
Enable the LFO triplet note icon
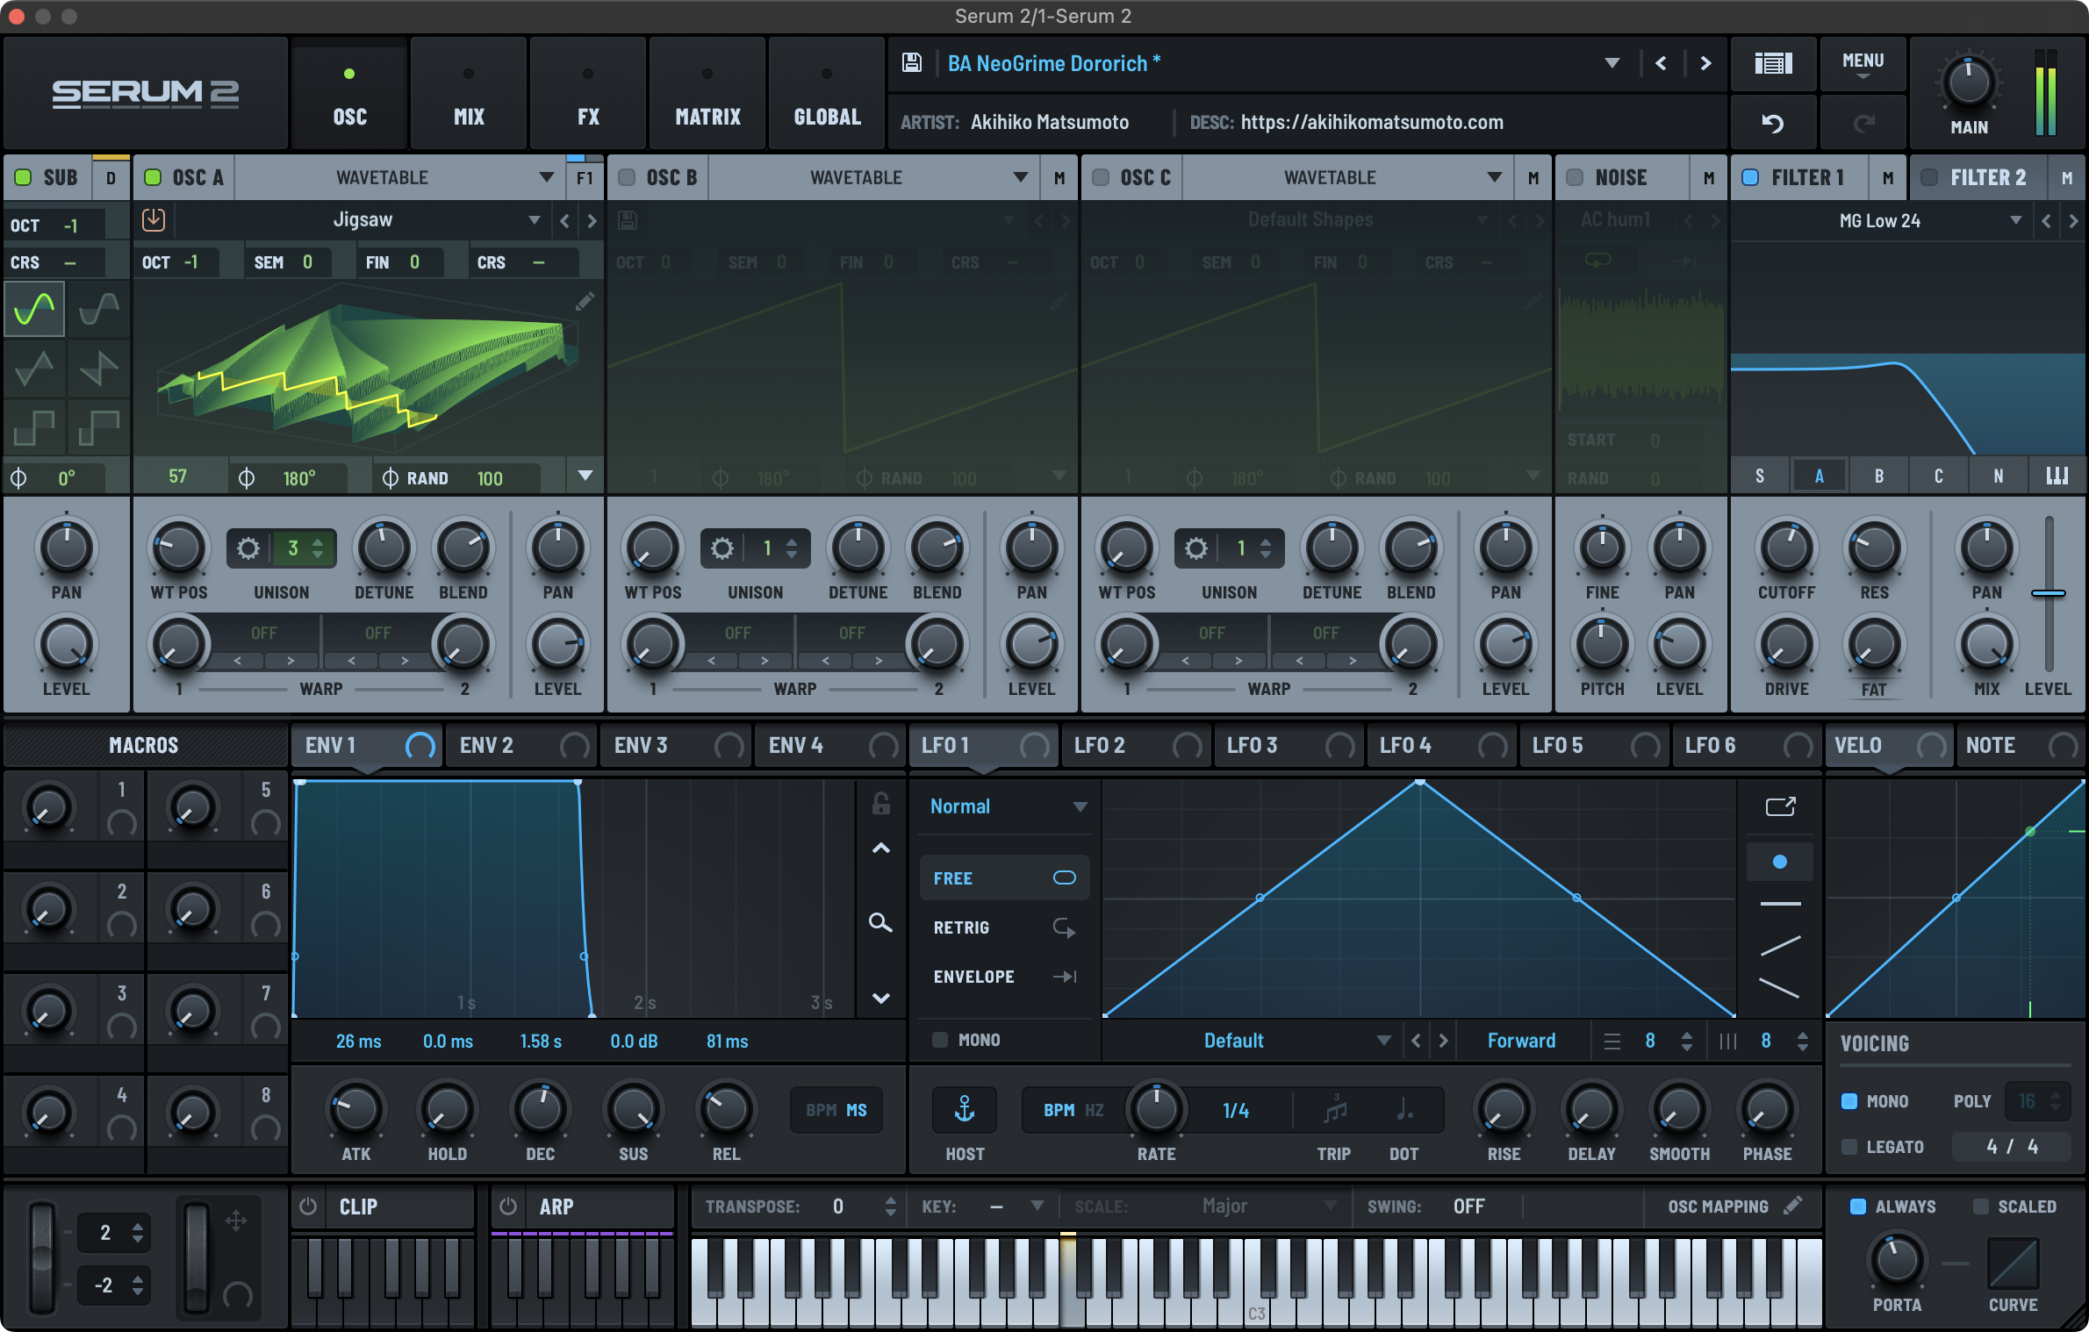click(1334, 1110)
